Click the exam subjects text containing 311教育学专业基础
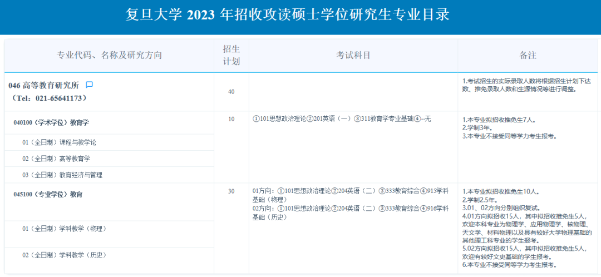Viewport: 601px width, 277px height. click(342, 119)
